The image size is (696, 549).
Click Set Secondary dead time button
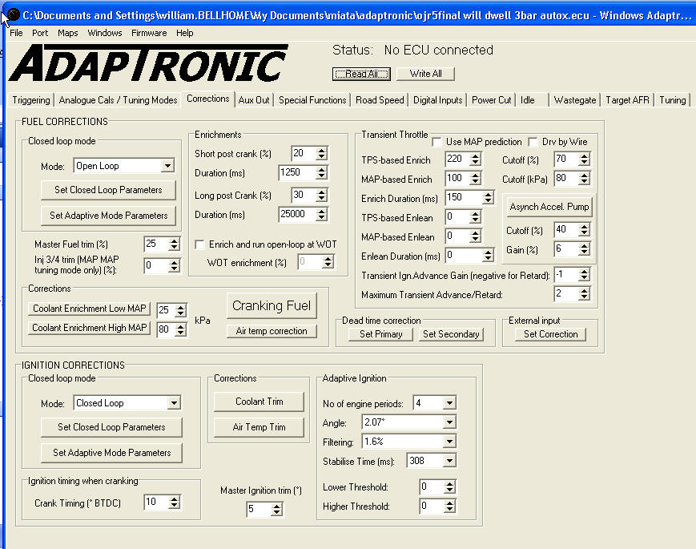[x=451, y=334]
